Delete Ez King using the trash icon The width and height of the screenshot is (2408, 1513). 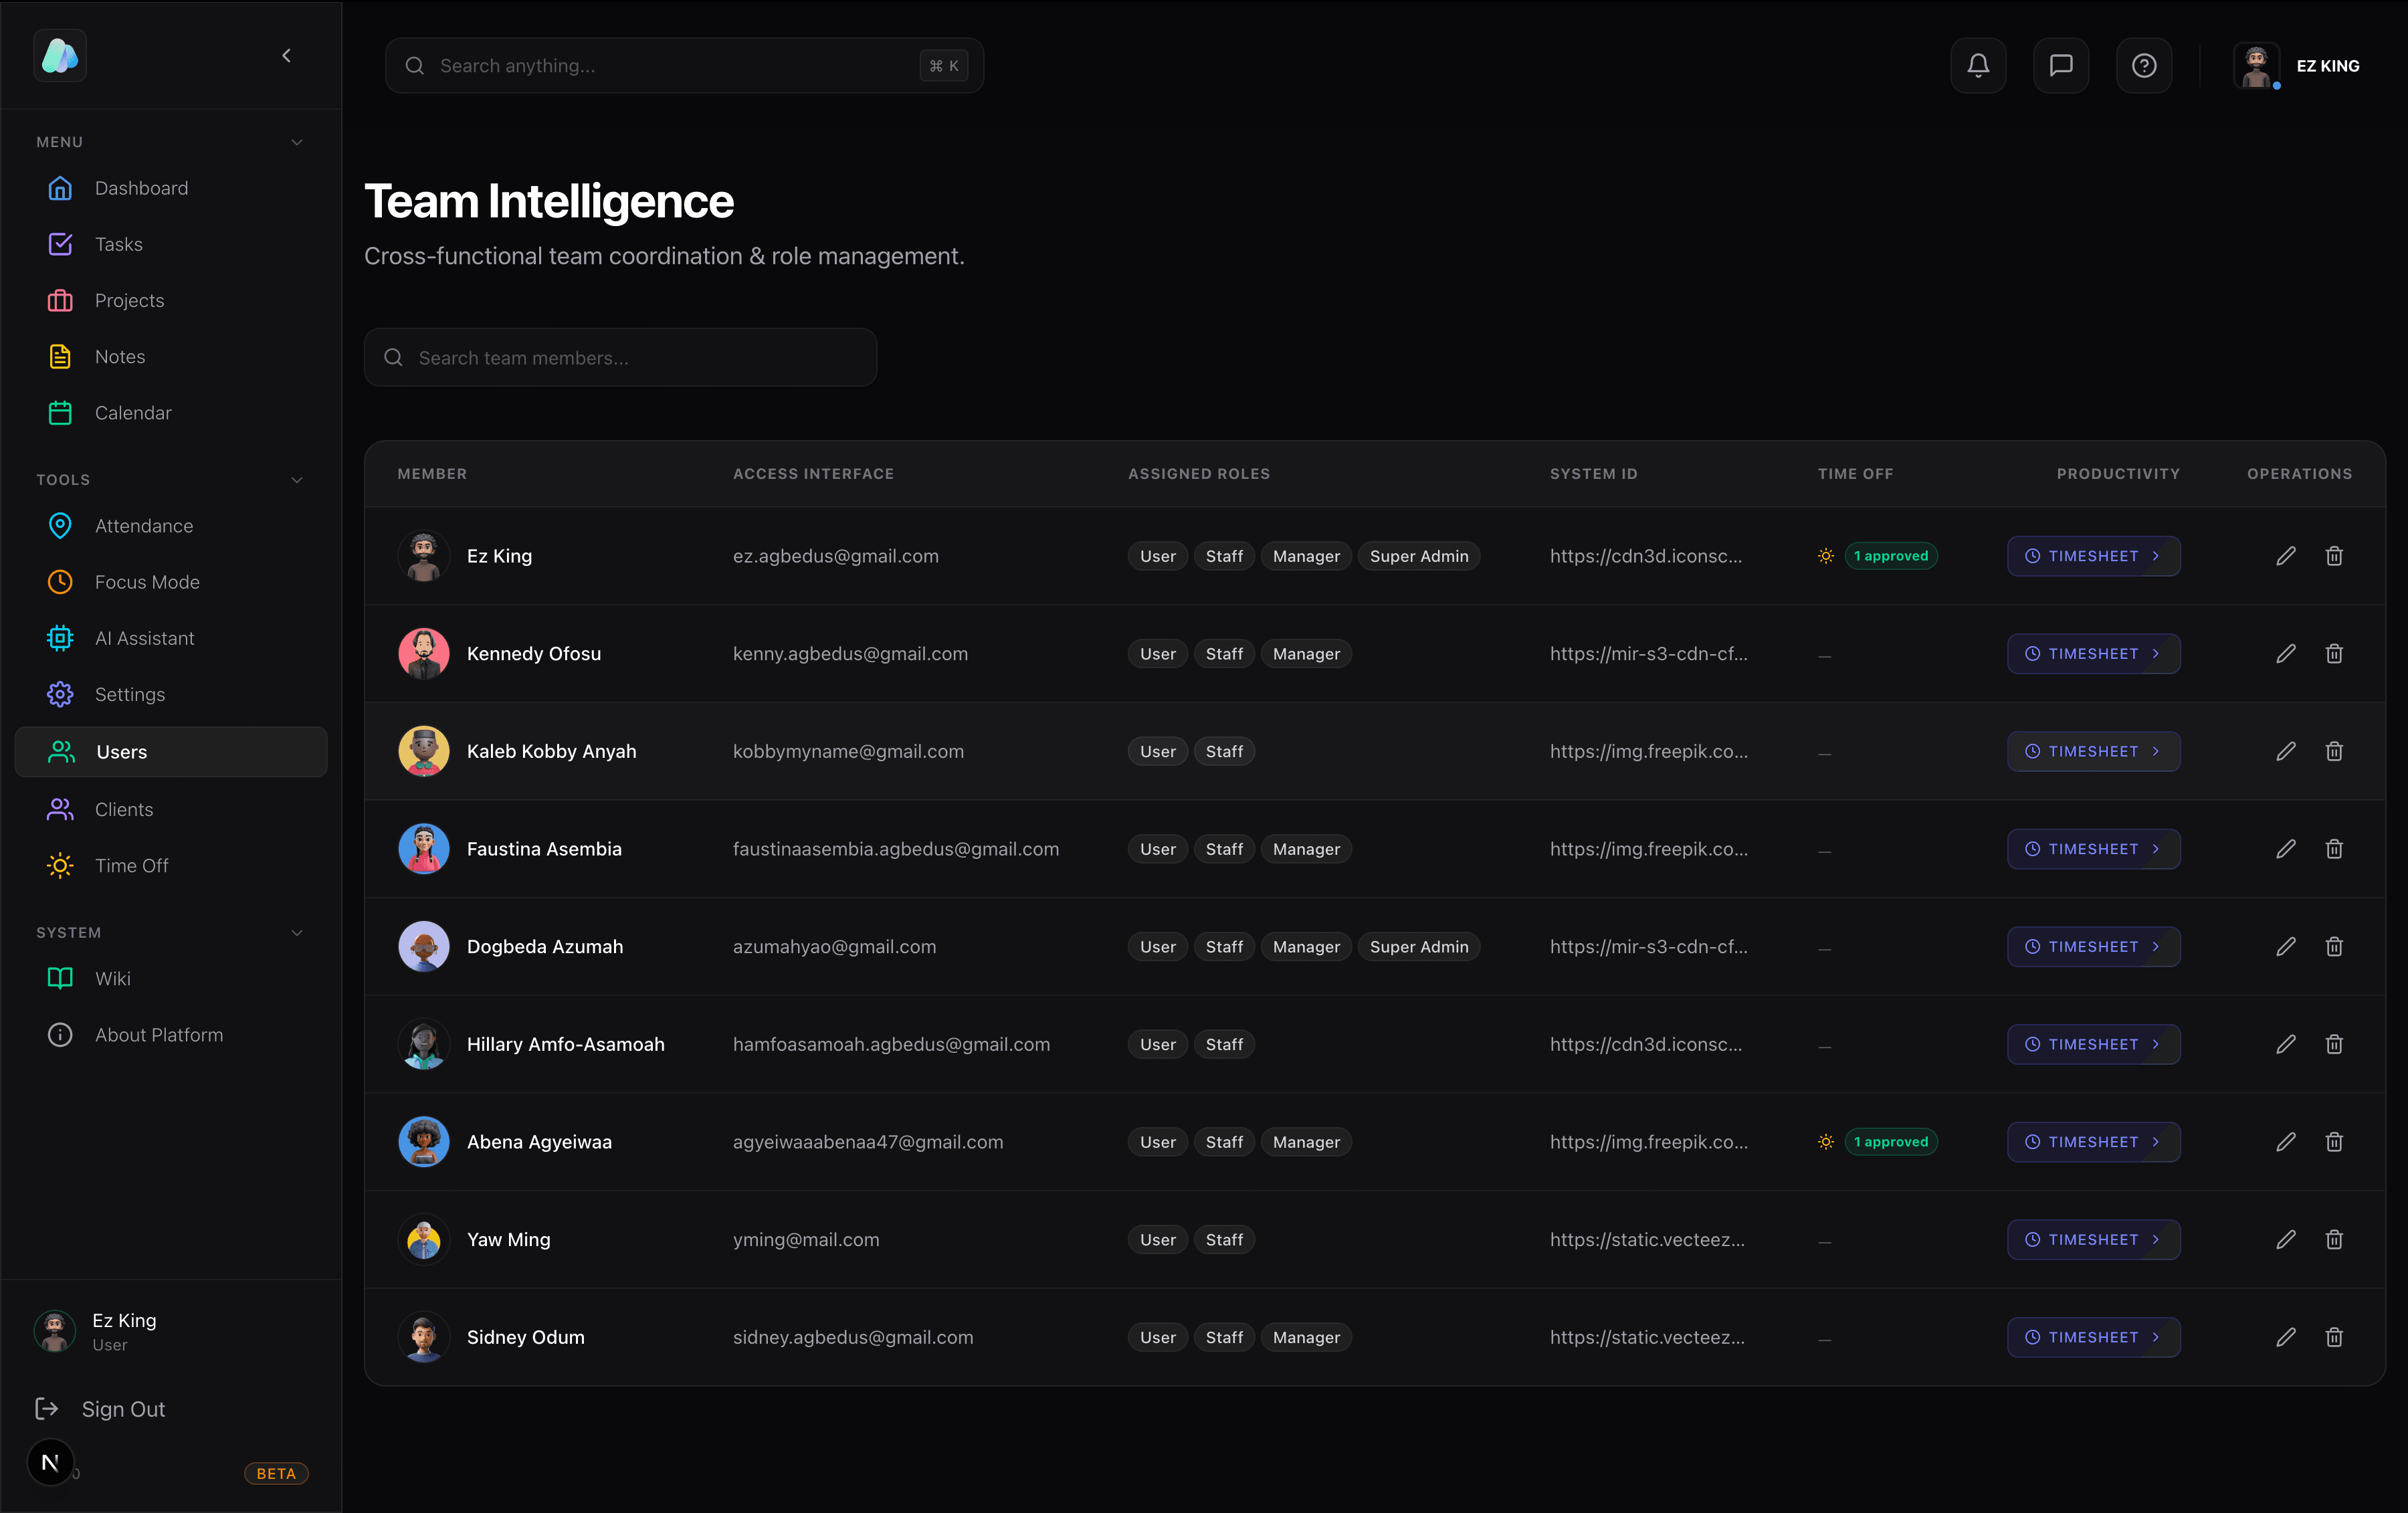click(x=2334, y=556)
